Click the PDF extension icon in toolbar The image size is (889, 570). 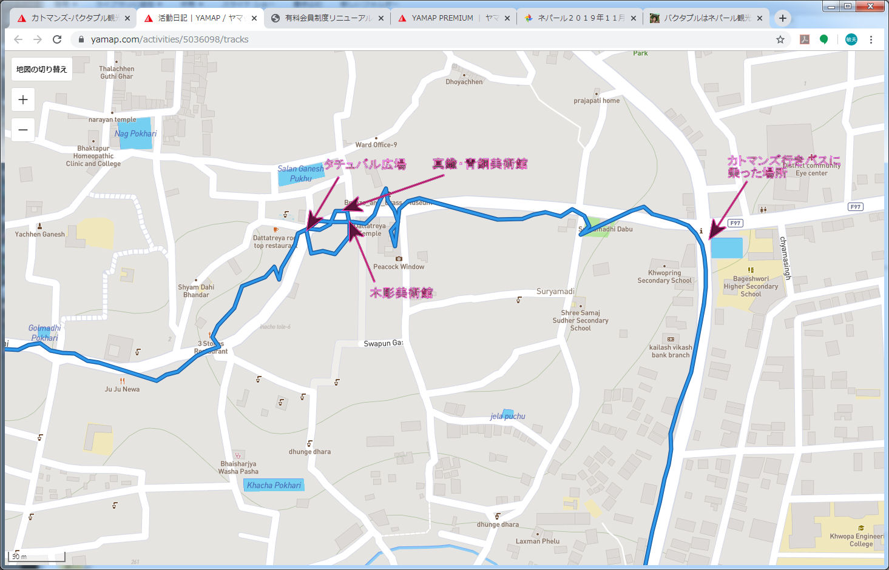click(805, 39)
